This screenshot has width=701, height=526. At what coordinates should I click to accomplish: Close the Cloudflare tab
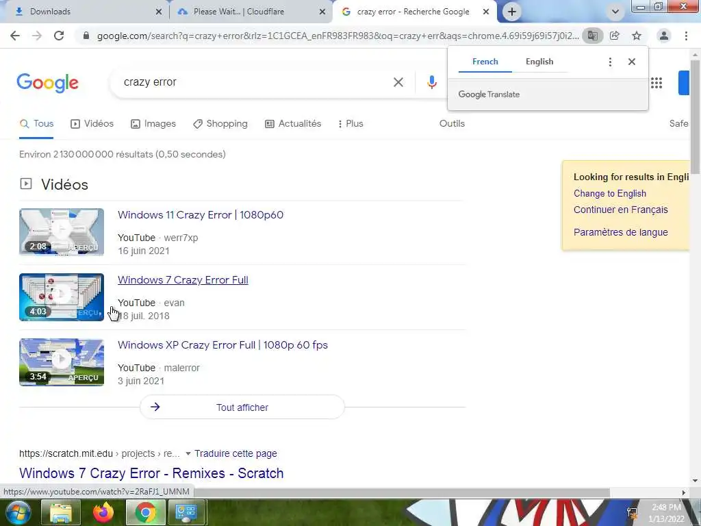(322, 12)
